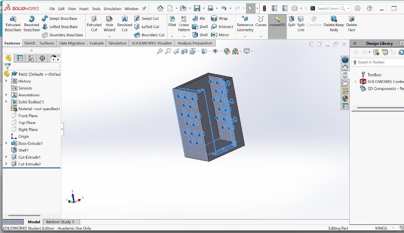The width and height of the screenshot is (404, 233).
Task: Activate the Fillet tool
Action: [172, 21]
